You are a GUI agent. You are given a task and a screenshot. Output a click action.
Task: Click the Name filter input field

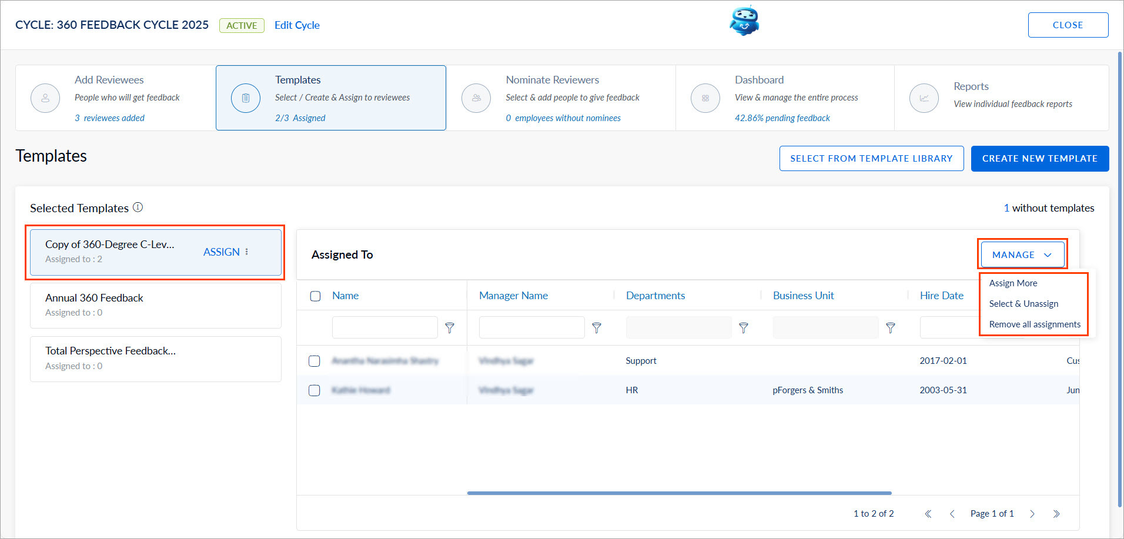coord(384,327)
